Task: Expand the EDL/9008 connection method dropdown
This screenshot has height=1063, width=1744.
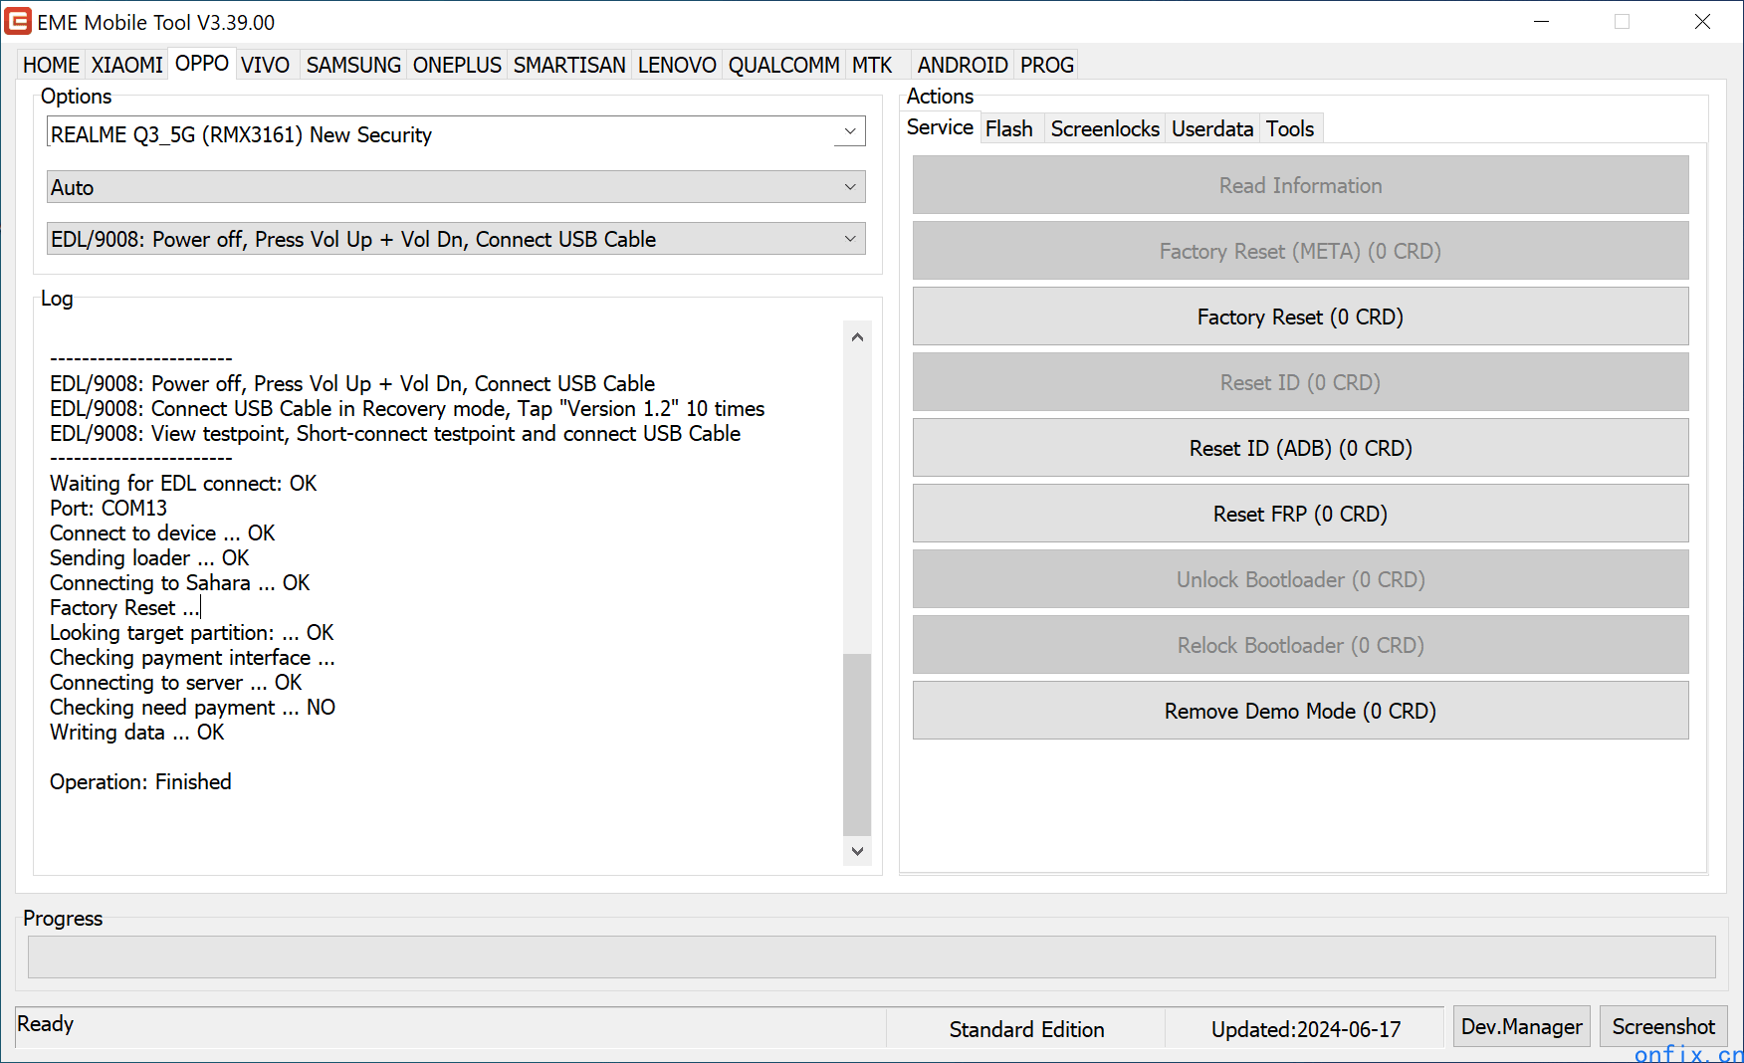Action: (456, 239)
